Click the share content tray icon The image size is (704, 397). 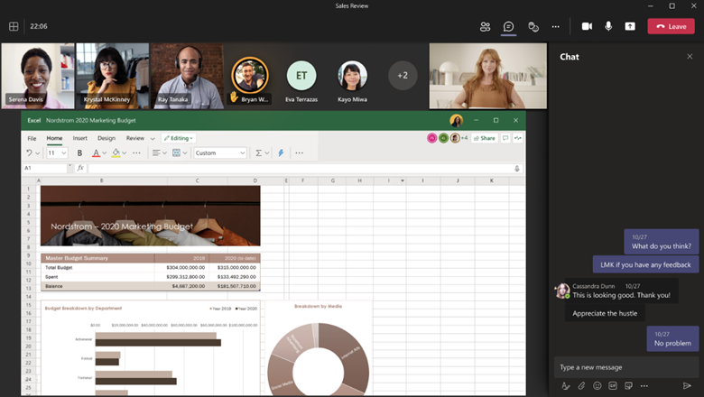click(630, 26)
